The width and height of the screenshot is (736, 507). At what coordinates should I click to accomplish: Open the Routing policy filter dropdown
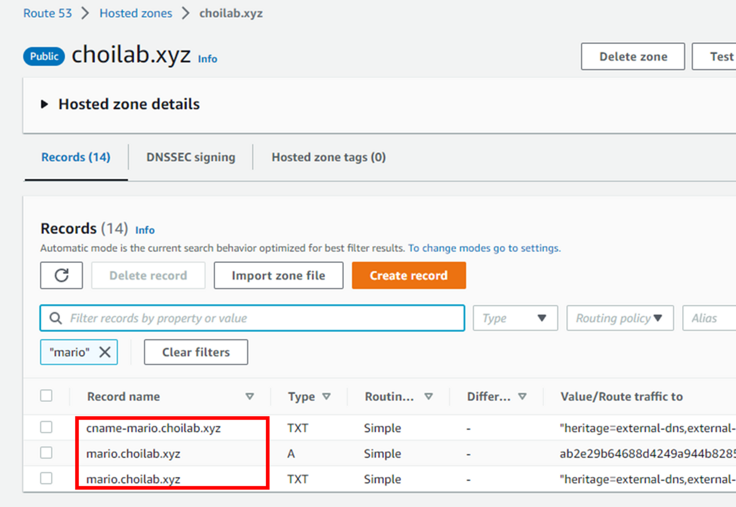[x=620, y=318]
